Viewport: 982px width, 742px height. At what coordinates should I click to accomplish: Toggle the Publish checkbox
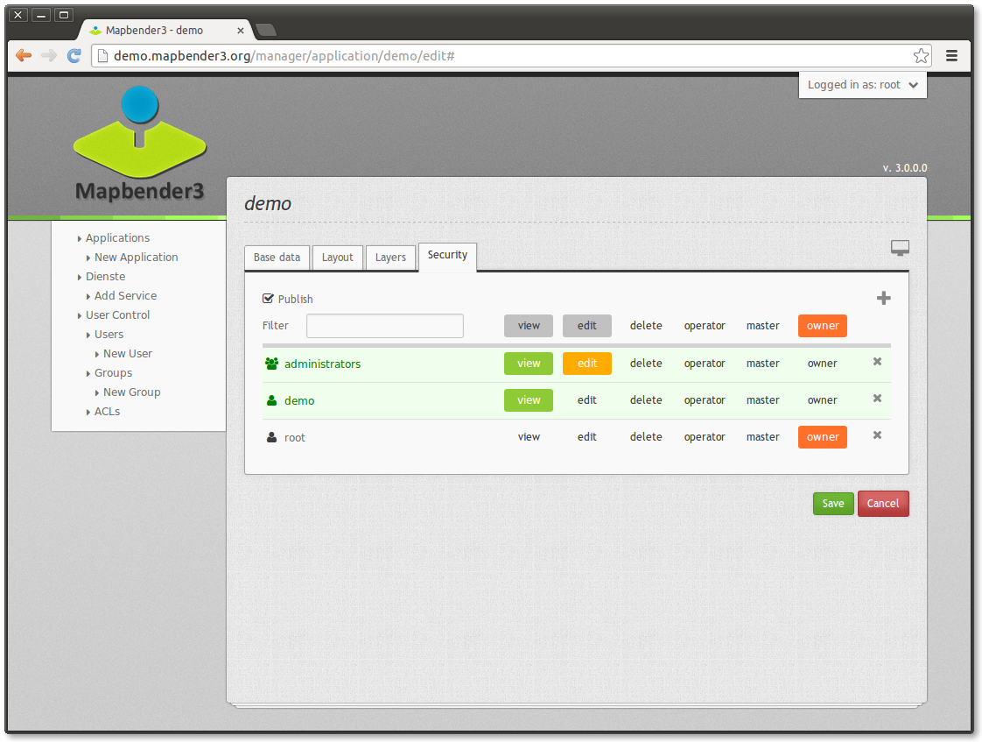pos(268,299)
